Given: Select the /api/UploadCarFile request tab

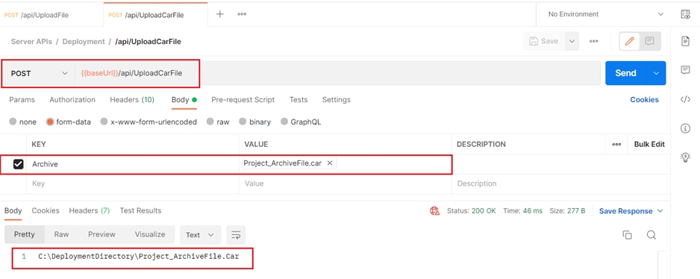Looking at the screenshot, I should [x=147, y=15].
